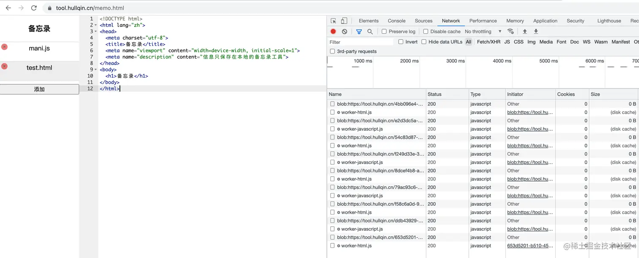Import HAR file upload arrow
The width and height of the screenshot is (639, 258).
click(525, 32)
